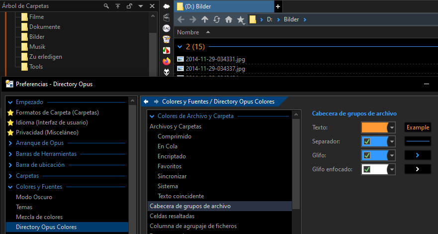This screenshot has width=438, height=234.
Task: Click the white cloud icon in vertical toolbar
Action: click(x=167, y=6)
